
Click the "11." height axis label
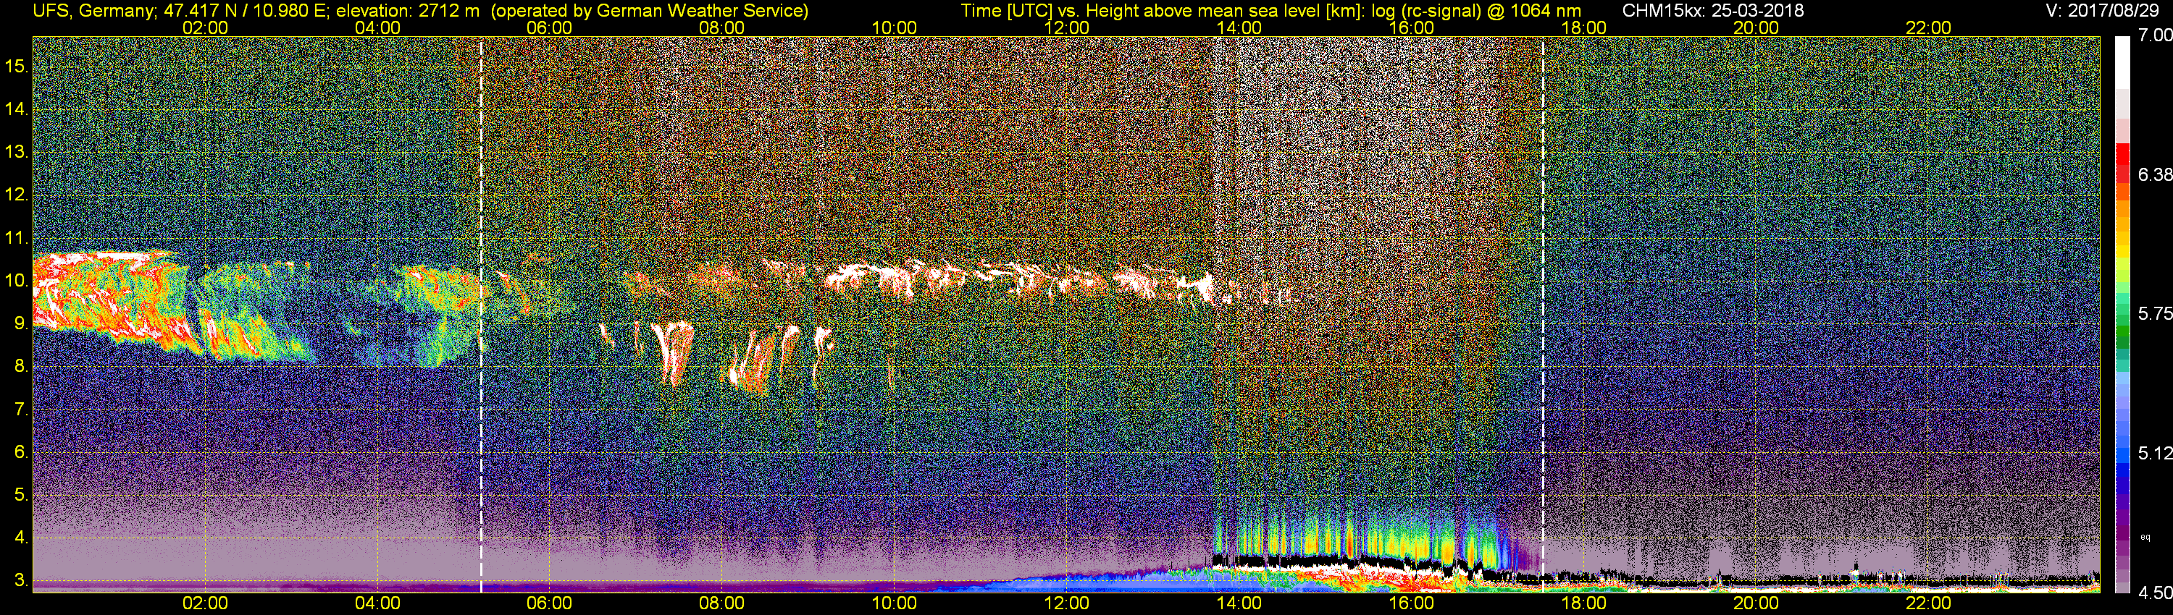(17, 239)
